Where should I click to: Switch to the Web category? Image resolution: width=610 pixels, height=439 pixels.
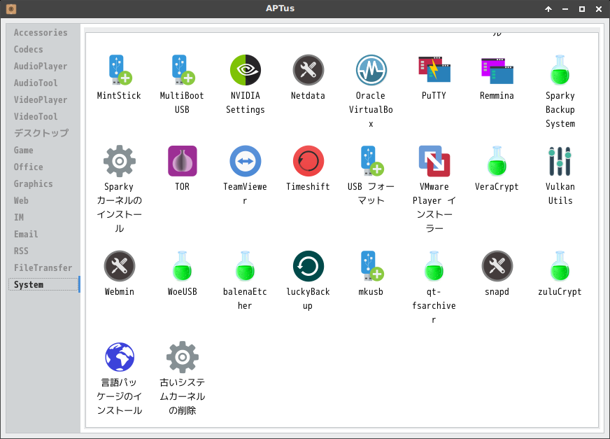(22, 200)
